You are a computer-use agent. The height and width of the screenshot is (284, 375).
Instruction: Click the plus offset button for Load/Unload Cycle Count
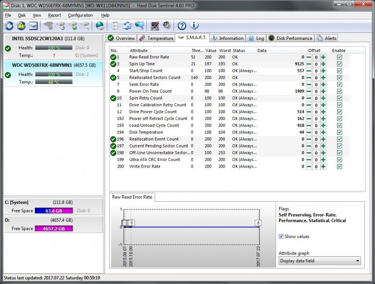point(323,125)
